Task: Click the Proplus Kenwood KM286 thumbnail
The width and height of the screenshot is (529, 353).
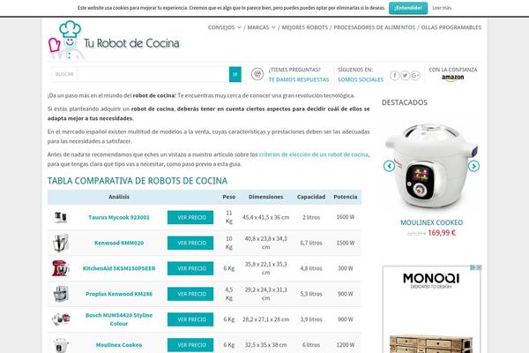Action: click(61, 294)
